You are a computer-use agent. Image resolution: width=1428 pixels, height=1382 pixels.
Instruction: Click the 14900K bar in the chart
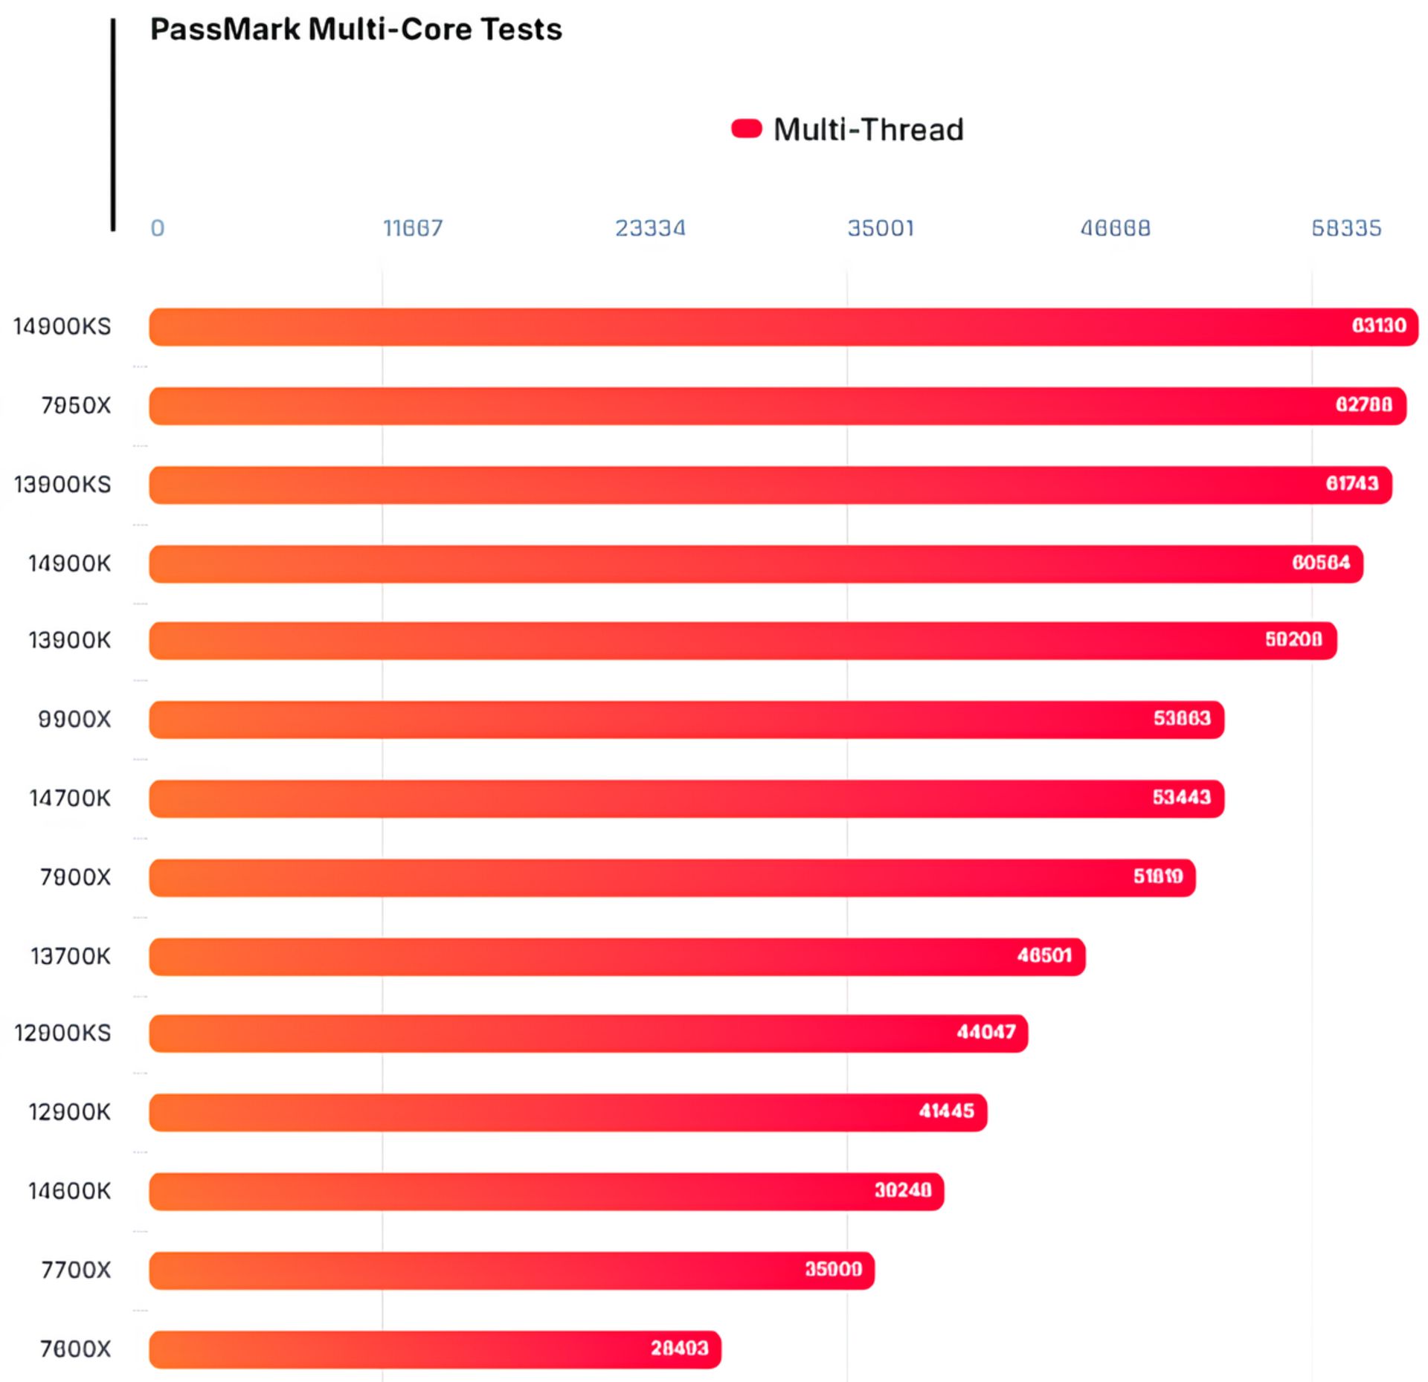coord(756,564)
